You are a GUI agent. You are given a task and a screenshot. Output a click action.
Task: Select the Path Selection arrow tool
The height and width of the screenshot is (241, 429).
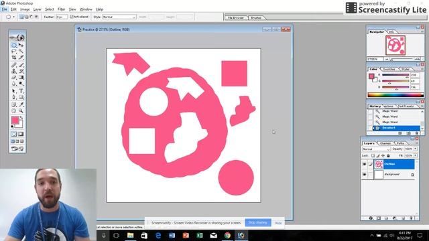pyautogui.click(x=14, y=91)
